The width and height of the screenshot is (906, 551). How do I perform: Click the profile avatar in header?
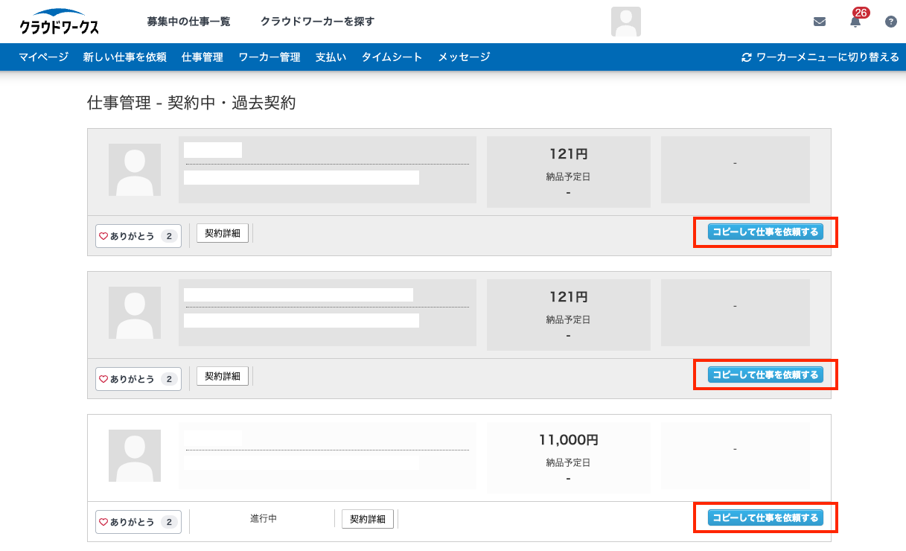[x=625, y=22]
